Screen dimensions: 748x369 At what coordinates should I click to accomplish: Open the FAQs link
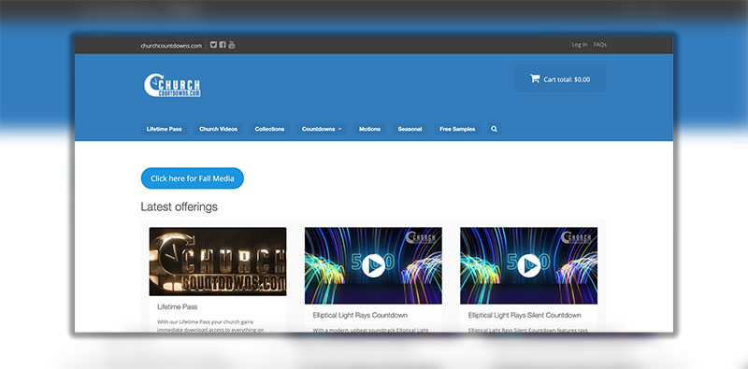click(600, 44)
